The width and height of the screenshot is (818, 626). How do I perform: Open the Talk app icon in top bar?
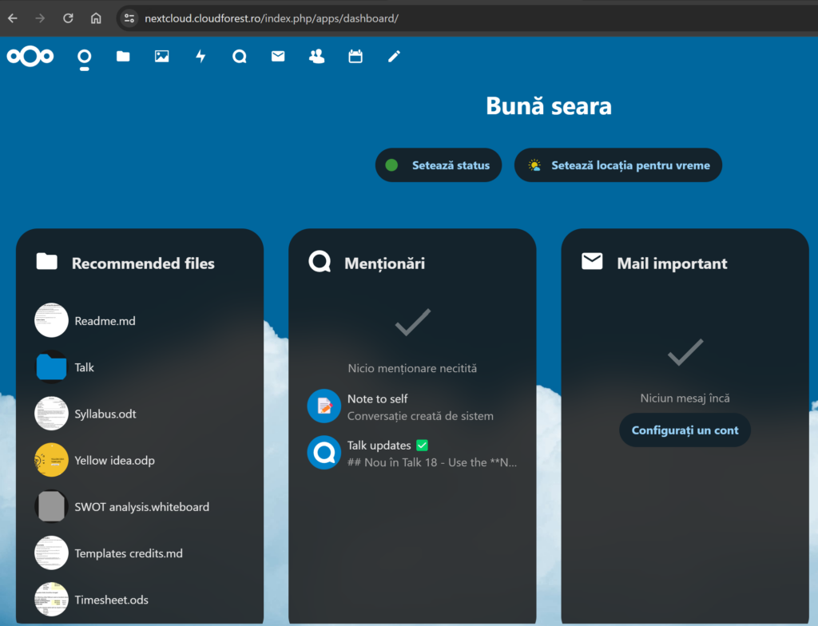[240, 57]
